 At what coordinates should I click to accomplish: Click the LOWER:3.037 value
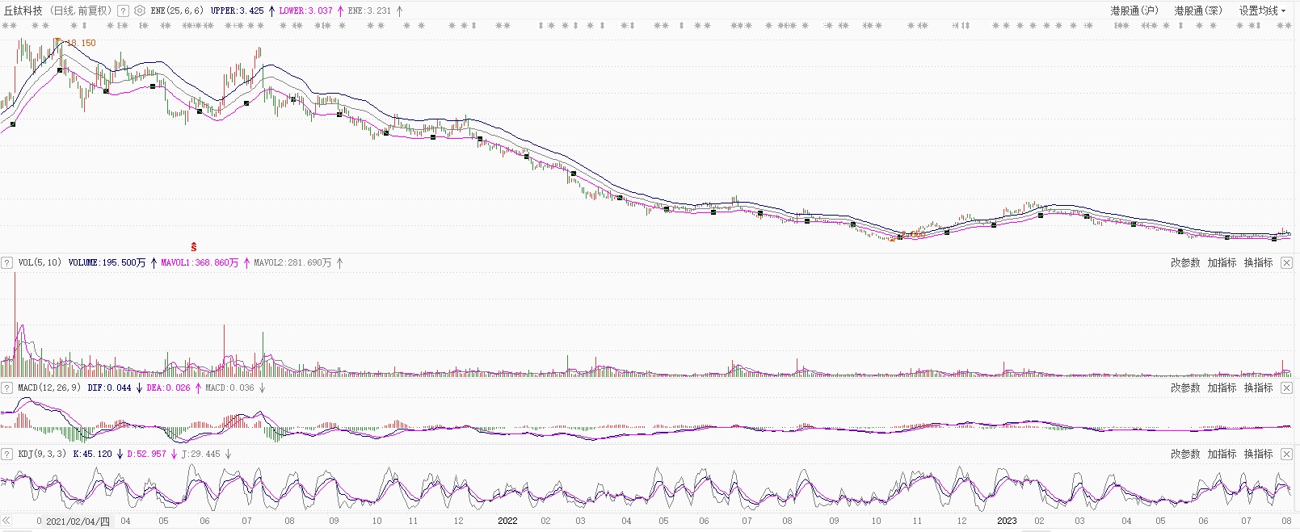coord(305,11)
